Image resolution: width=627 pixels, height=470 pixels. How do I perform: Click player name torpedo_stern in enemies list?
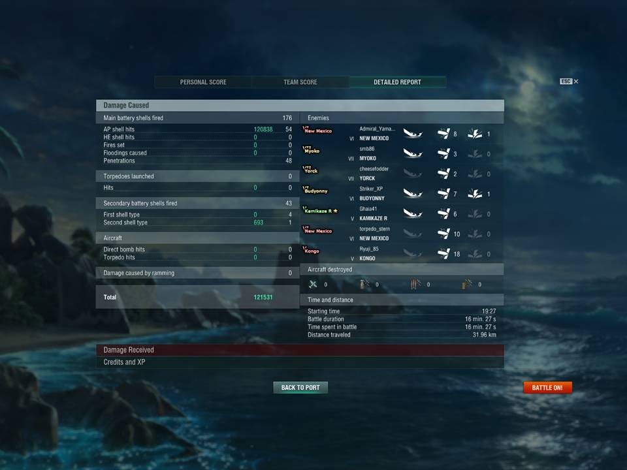374,229
